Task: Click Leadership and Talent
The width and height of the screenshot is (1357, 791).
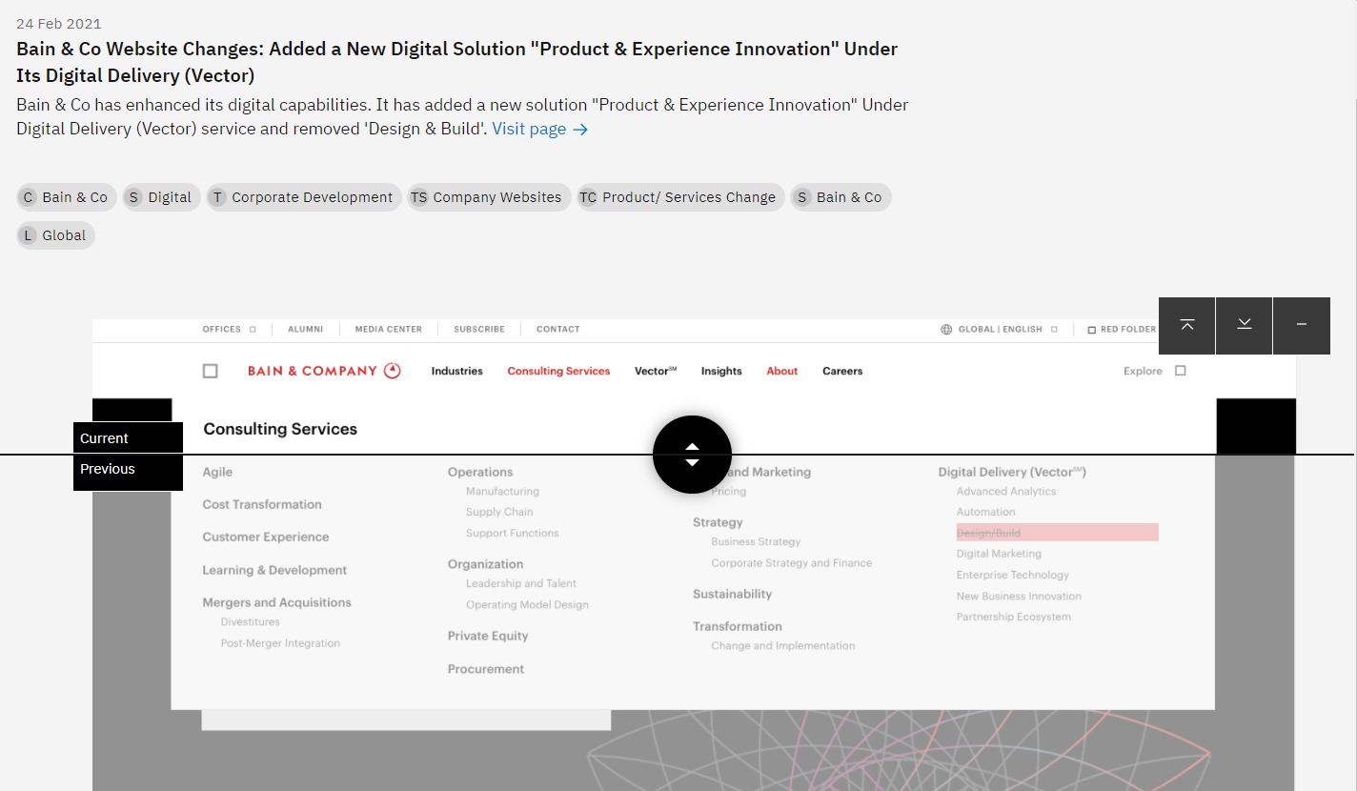Action: pyautogui.click(x=521, y=583)
